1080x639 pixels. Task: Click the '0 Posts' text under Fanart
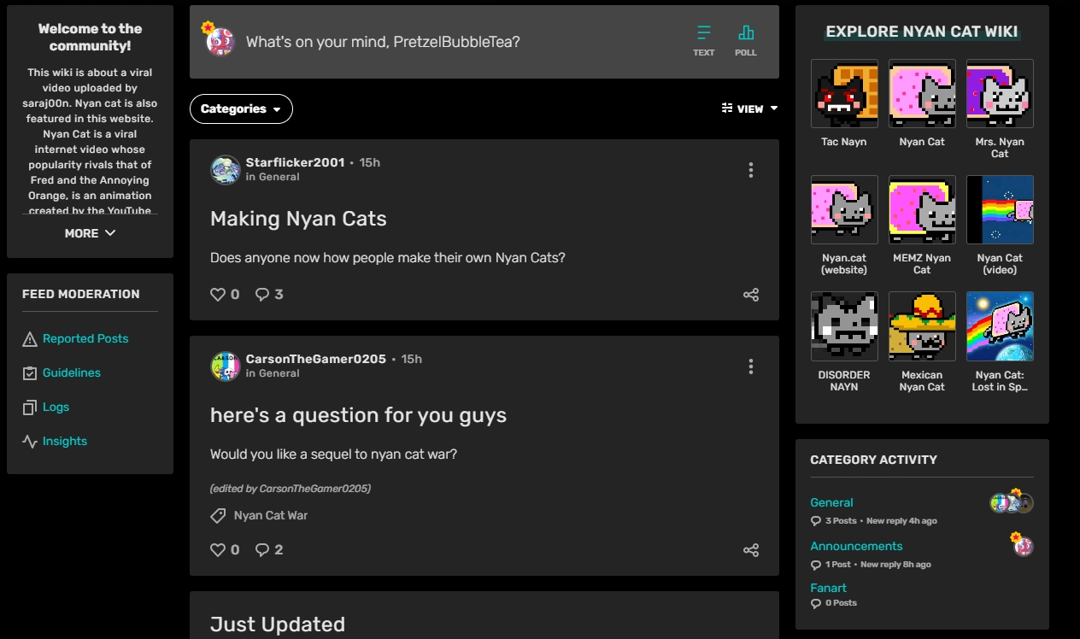tap(841, 603)
